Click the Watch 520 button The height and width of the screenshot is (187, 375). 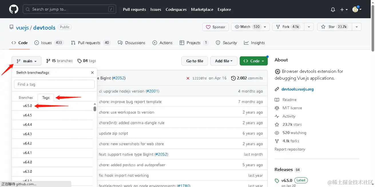point(250,27)
